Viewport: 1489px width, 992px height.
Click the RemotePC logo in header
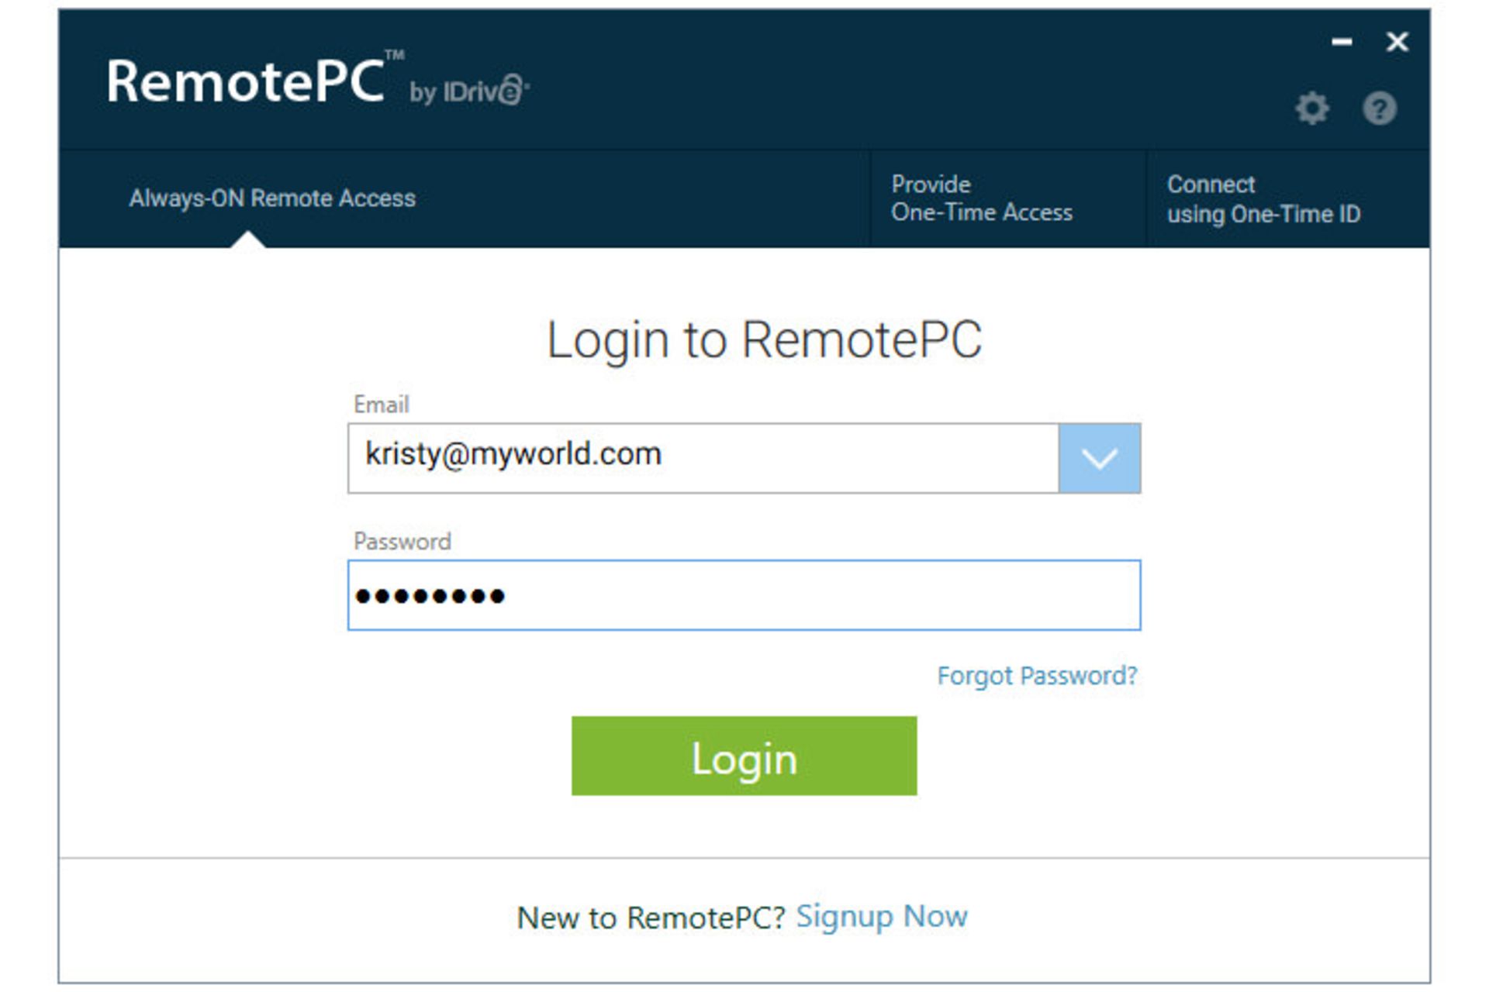(x=247, y=81)
